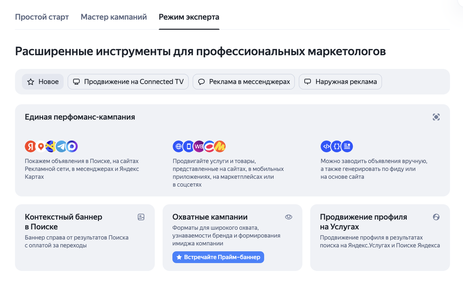
Task: Click the blue mobile phone app icon
Action: tap(189, 146)
